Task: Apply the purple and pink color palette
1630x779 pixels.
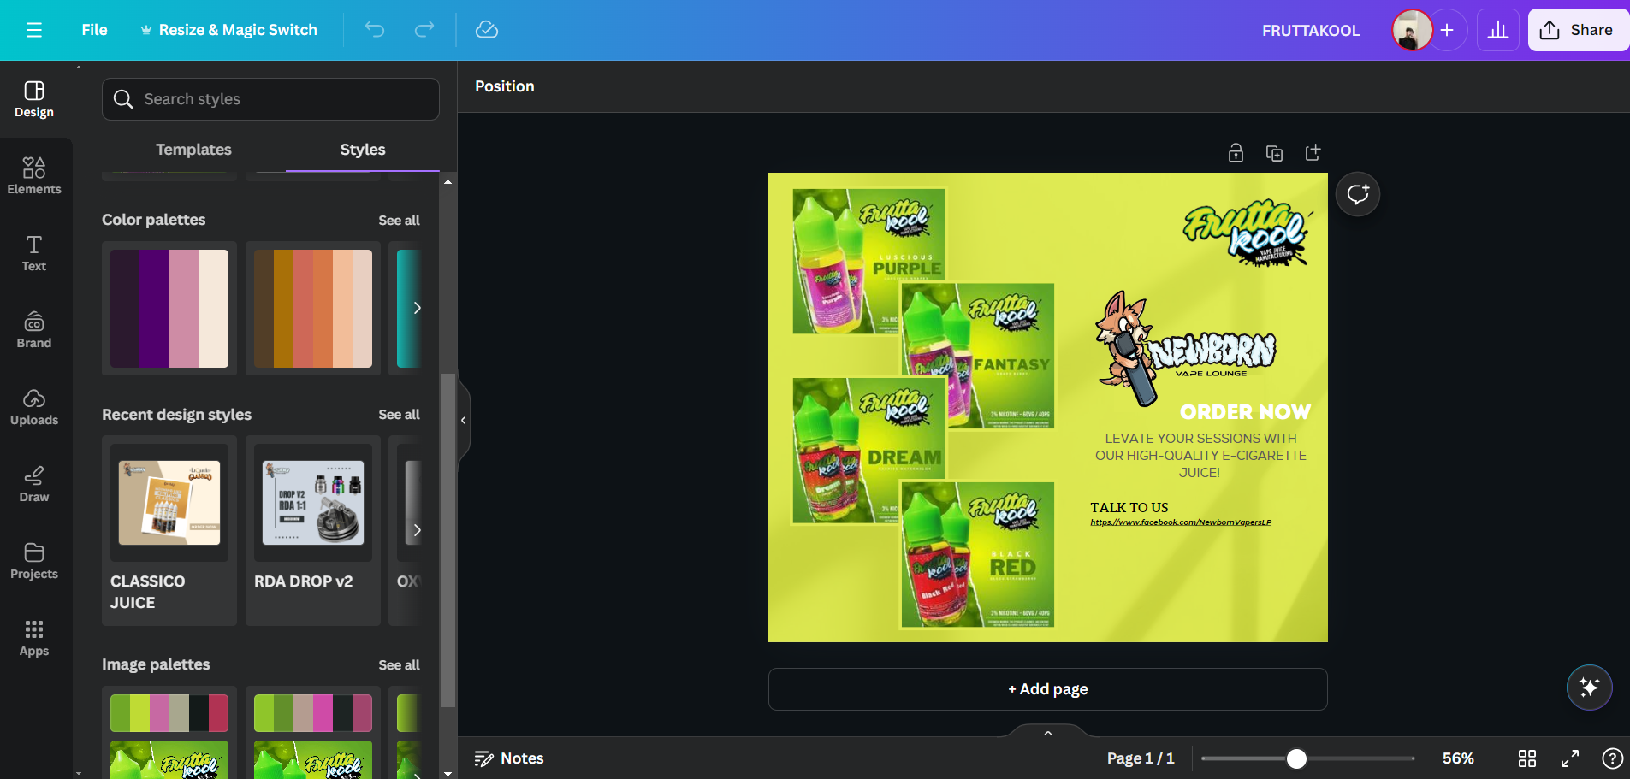Action: click(x=169, y=309)
